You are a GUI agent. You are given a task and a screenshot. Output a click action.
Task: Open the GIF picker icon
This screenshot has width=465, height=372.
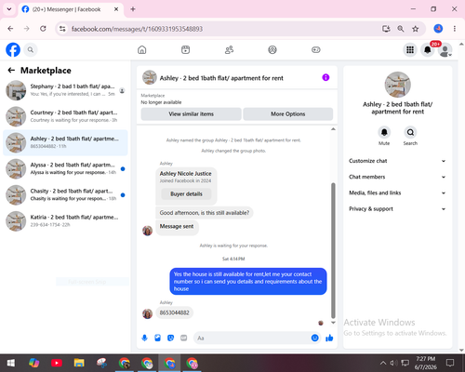click(184, 338)
